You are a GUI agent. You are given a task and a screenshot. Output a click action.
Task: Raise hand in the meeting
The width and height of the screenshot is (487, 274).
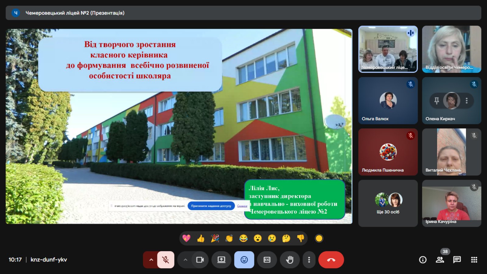[289, 260]
